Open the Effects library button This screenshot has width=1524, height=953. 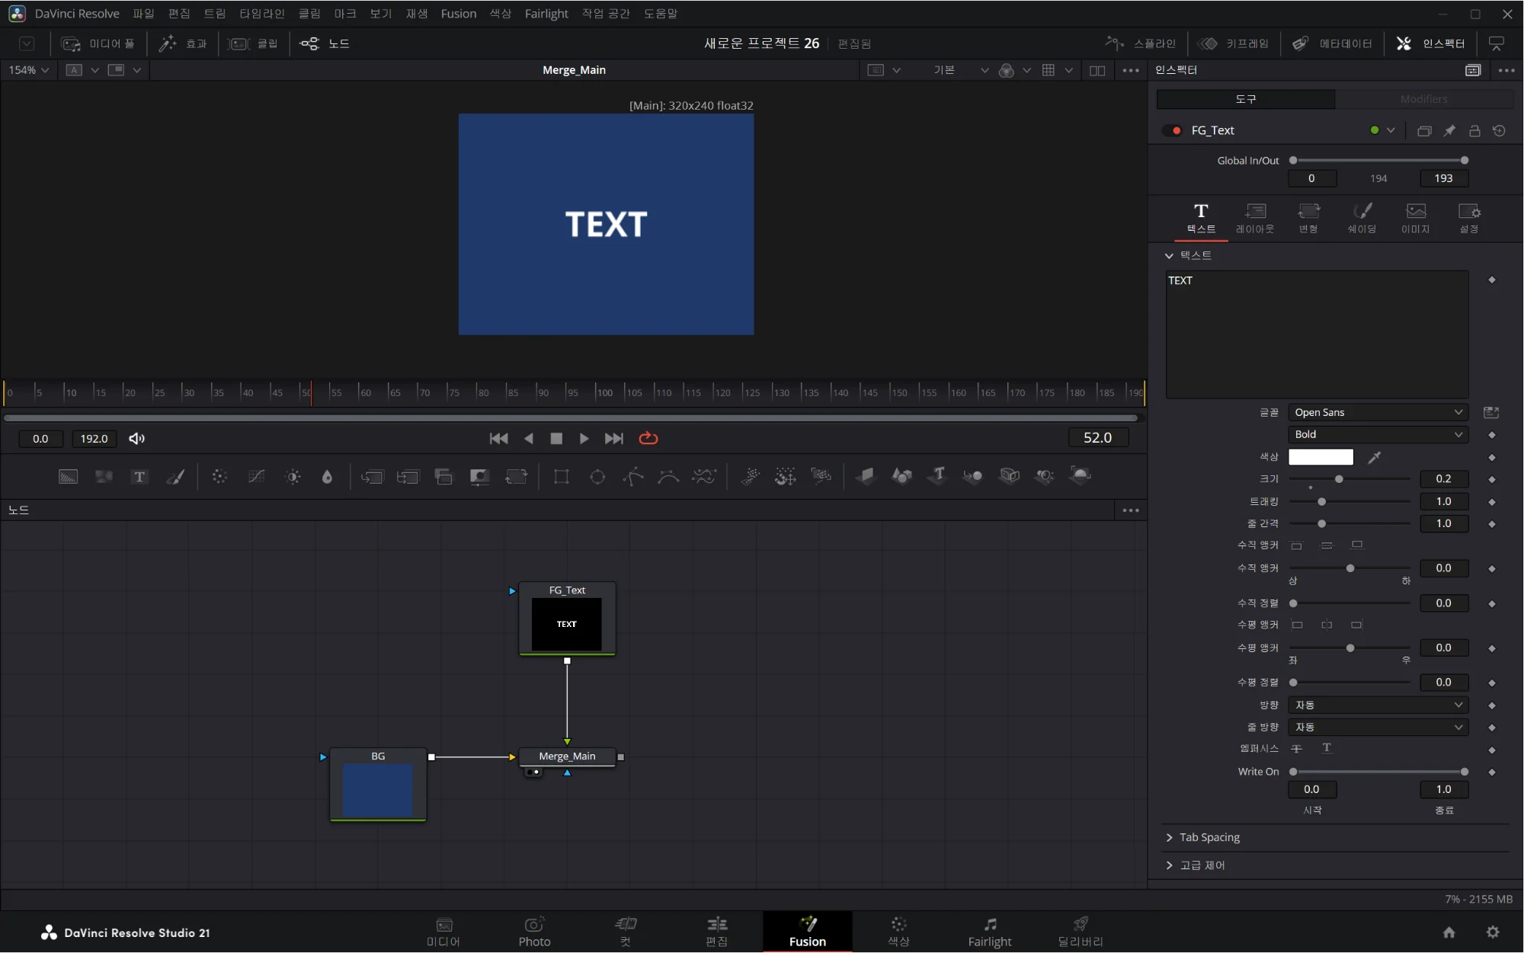(x=182, y=43)
